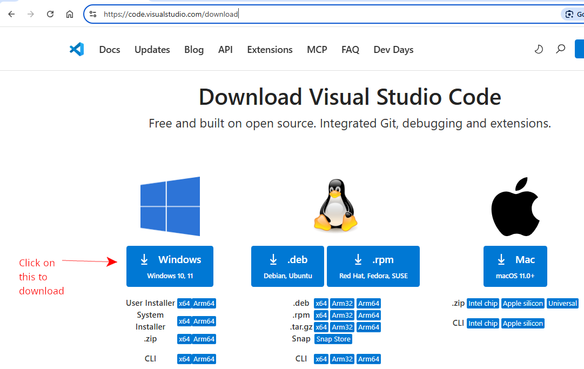Download the Universal macOS zip
The image size is (584, 369).
pyautogui.click(x=562, y=303)
